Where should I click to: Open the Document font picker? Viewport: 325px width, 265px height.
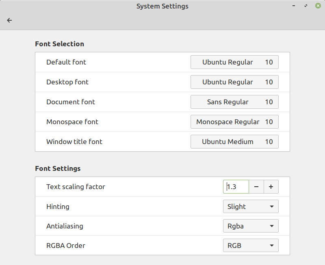234,102
